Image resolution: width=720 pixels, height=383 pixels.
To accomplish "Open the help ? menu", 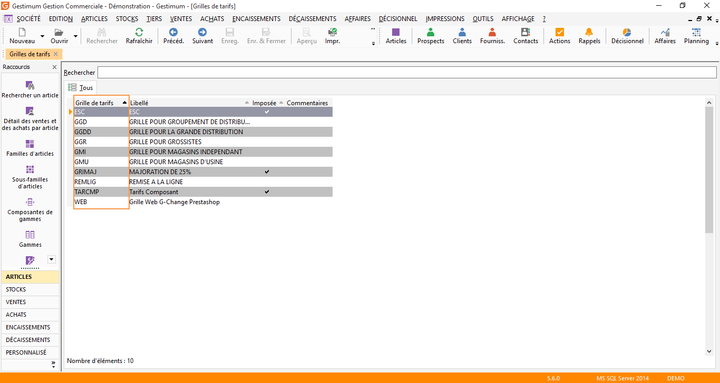I will (544, 19).
